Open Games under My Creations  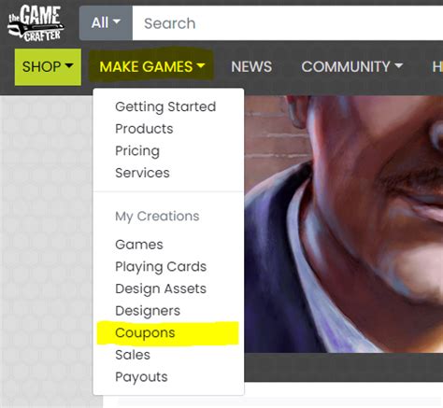(139, 245)
